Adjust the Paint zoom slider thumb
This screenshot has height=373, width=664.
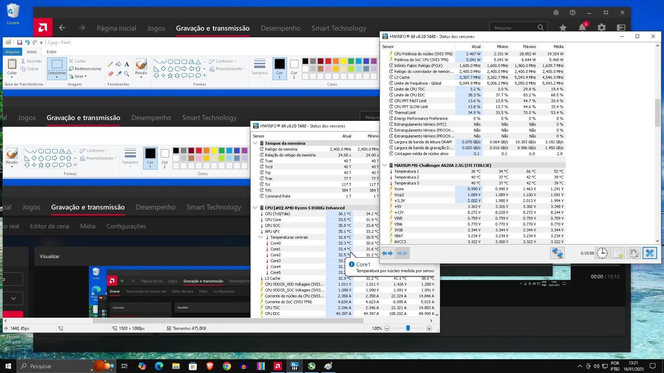(408, 328)
